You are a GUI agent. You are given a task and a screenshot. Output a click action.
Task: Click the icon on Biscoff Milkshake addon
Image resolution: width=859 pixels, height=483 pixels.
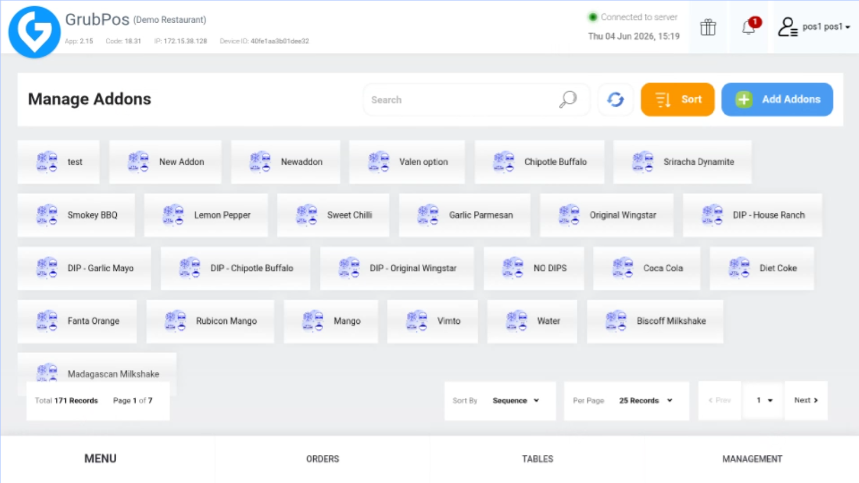coord(616,321)
